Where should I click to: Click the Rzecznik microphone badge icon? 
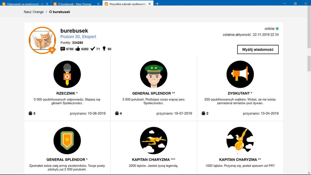[67, 74]
